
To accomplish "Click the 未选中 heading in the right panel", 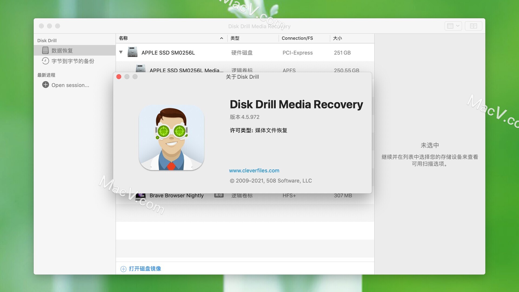I will pos(430,145).
